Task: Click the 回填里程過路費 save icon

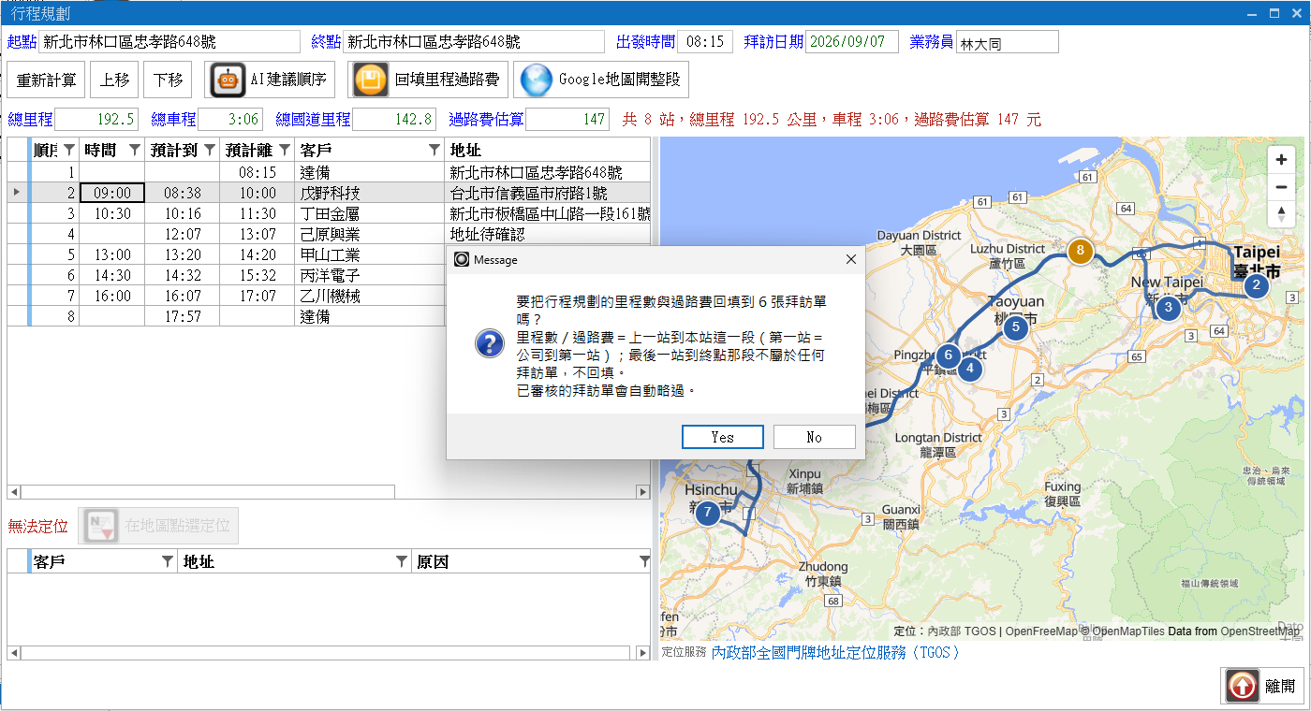Action: (371, 80)
